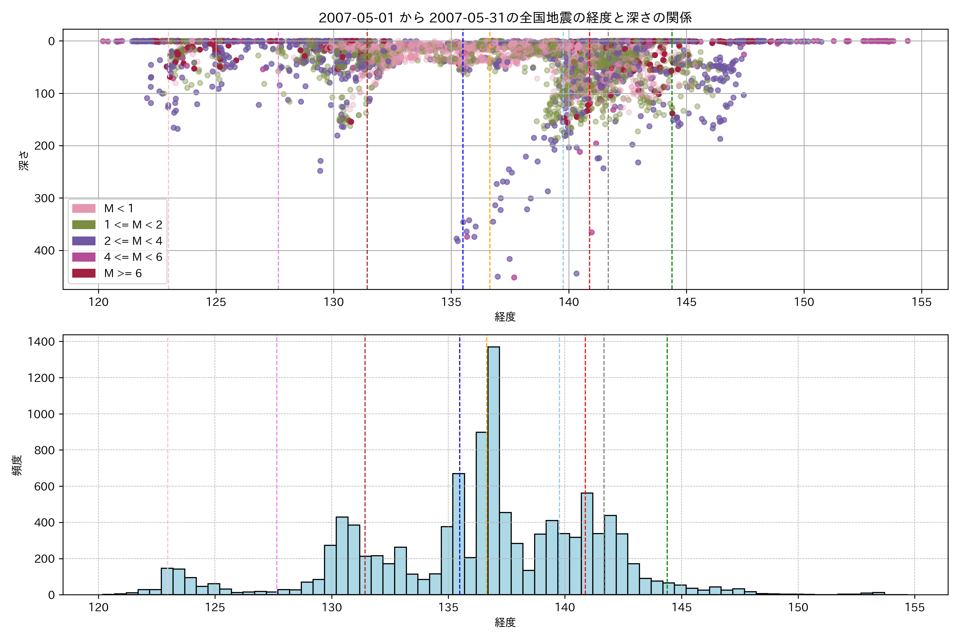Click the magenta '4 <= M < 6' legend swatch
The height and width of the screenshot is (640, 960).
point(84,257)
